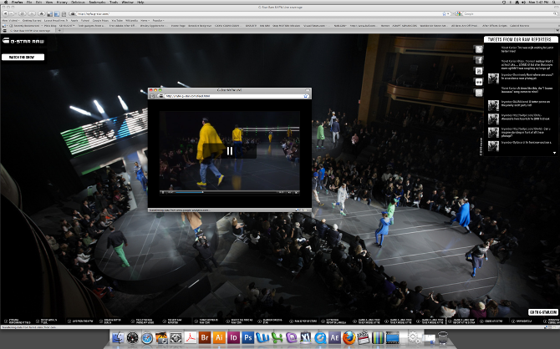Click the home button in Firefox toolbar

coord(42,13)
